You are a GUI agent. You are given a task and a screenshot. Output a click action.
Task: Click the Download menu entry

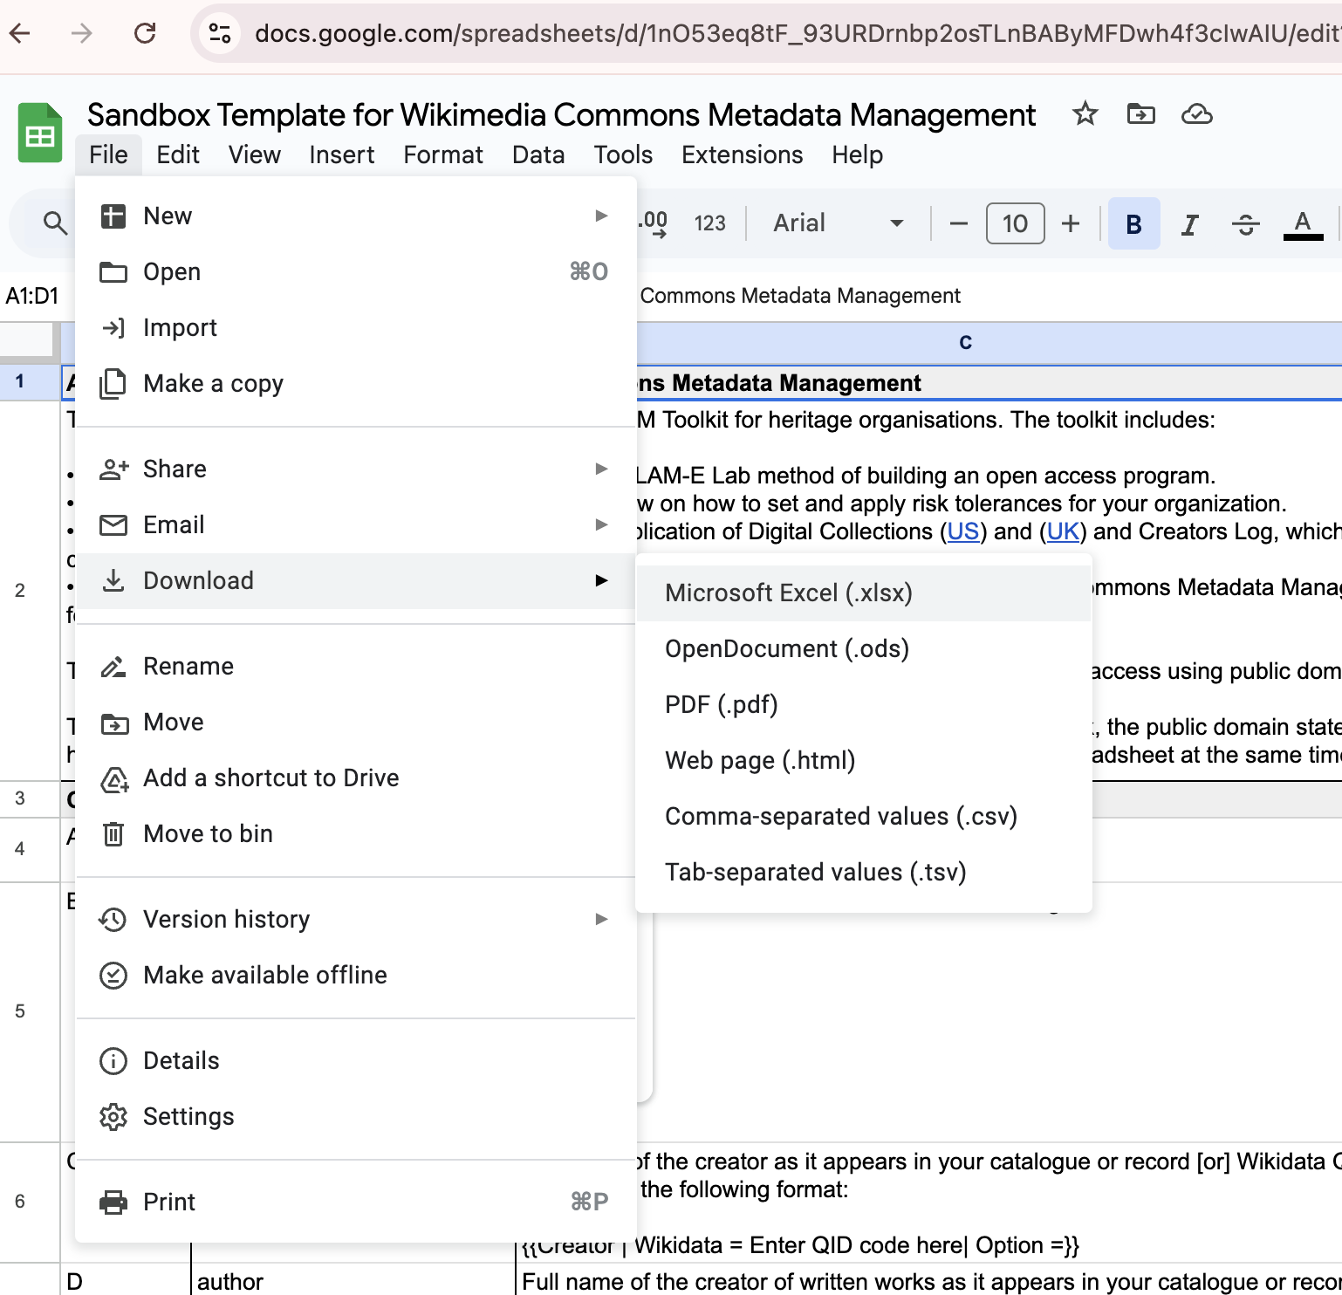[356, 580]
